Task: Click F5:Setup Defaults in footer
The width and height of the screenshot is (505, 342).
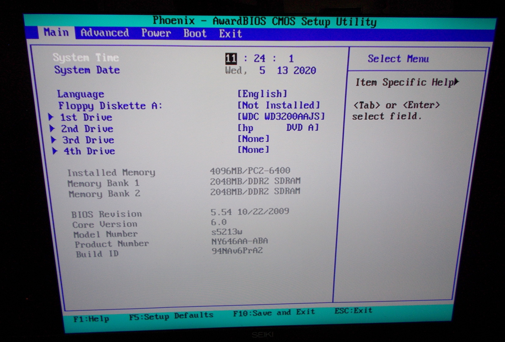Action: coord(171,316)
